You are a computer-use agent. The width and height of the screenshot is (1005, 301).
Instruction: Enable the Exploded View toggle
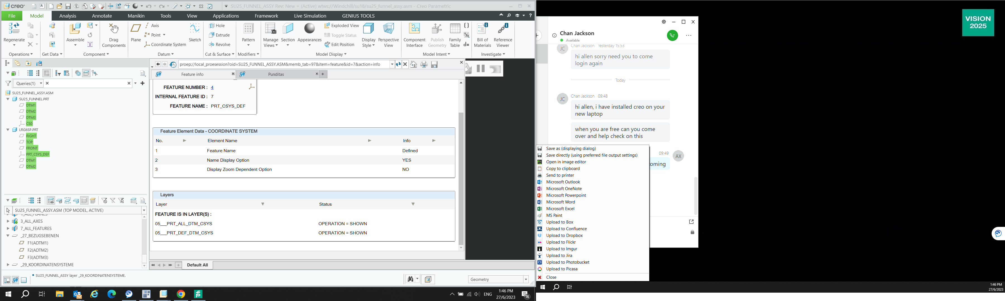[341, 25]
